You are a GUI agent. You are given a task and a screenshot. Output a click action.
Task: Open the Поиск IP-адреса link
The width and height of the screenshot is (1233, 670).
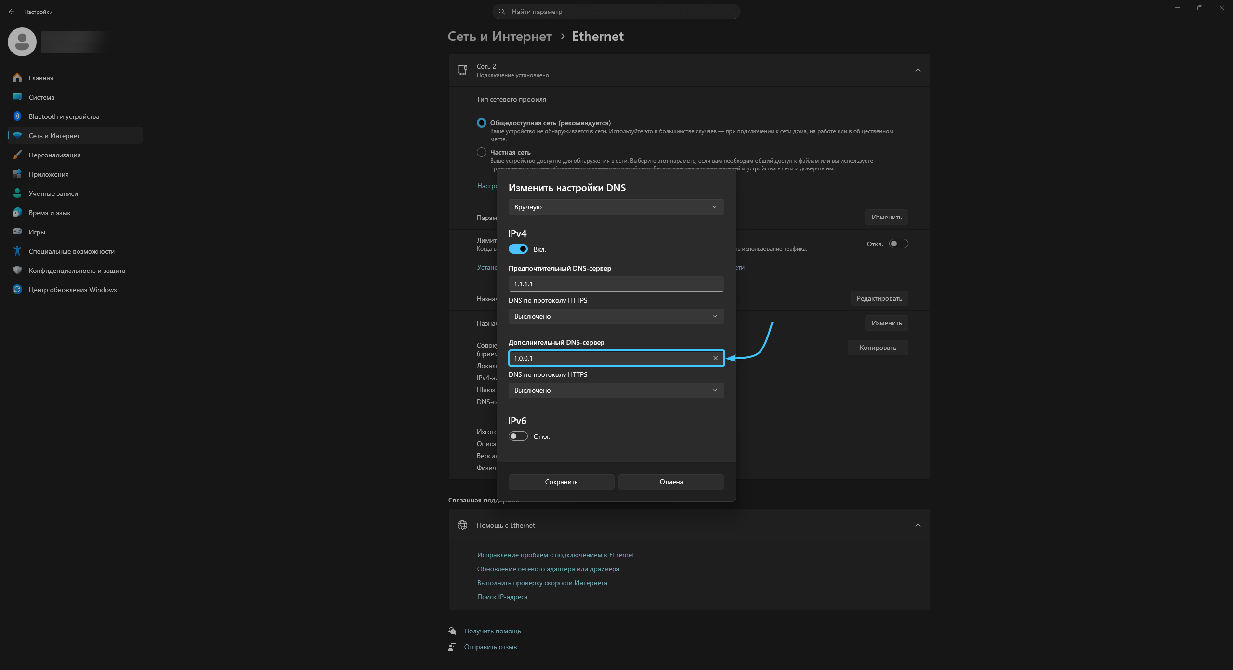[x=502, y=597]
